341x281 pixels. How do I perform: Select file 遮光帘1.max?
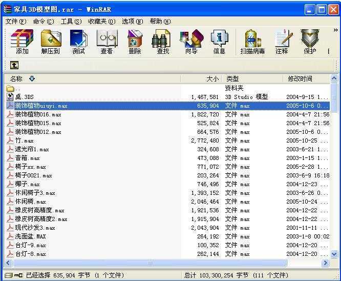click(x=32, y=149)
